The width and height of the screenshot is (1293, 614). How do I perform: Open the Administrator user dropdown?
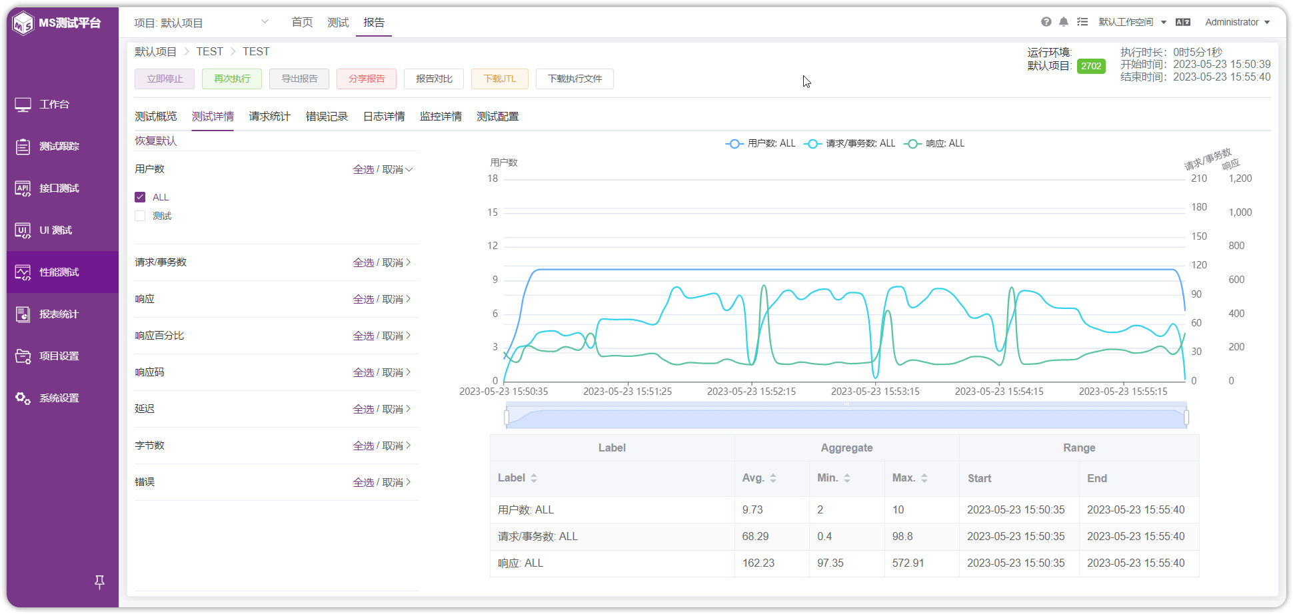tap(1237, 22)
